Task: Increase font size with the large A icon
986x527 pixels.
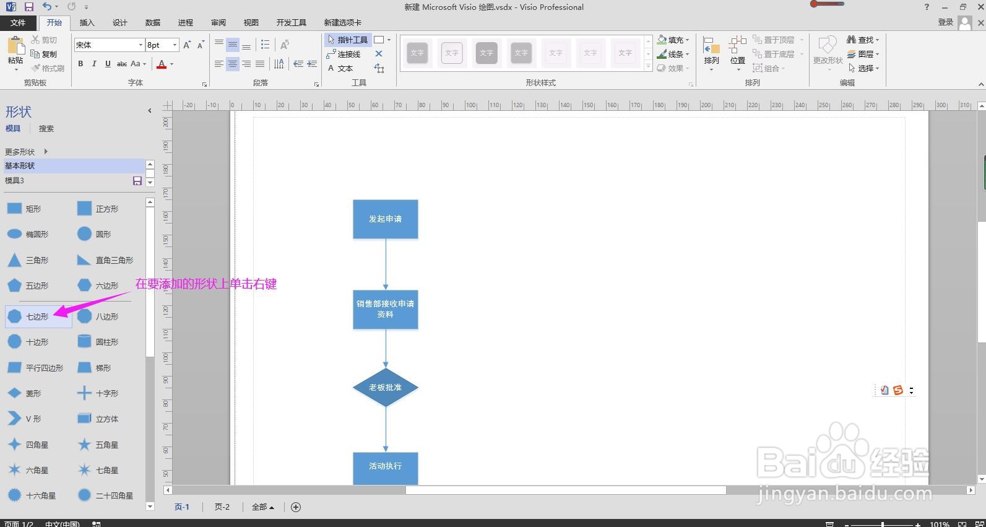Action: tap(187, 45)
